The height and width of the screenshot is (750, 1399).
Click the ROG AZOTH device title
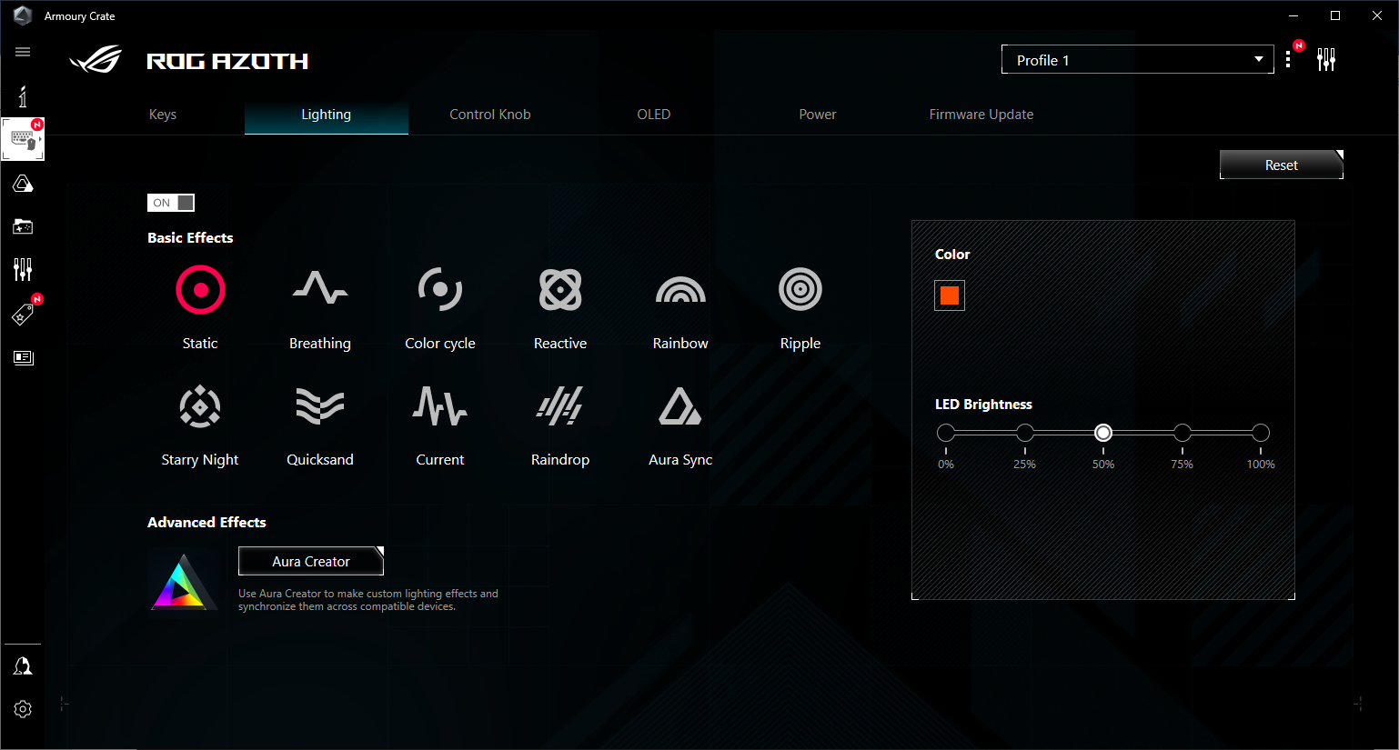(x=227, y=61)
